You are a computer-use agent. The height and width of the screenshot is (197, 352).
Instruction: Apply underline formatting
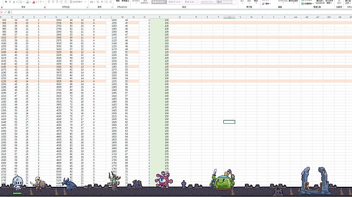(14, 2)
